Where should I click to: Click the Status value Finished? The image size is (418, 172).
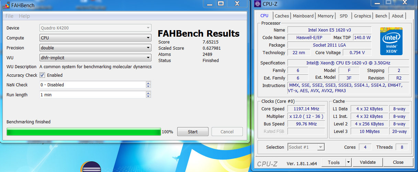211,60
